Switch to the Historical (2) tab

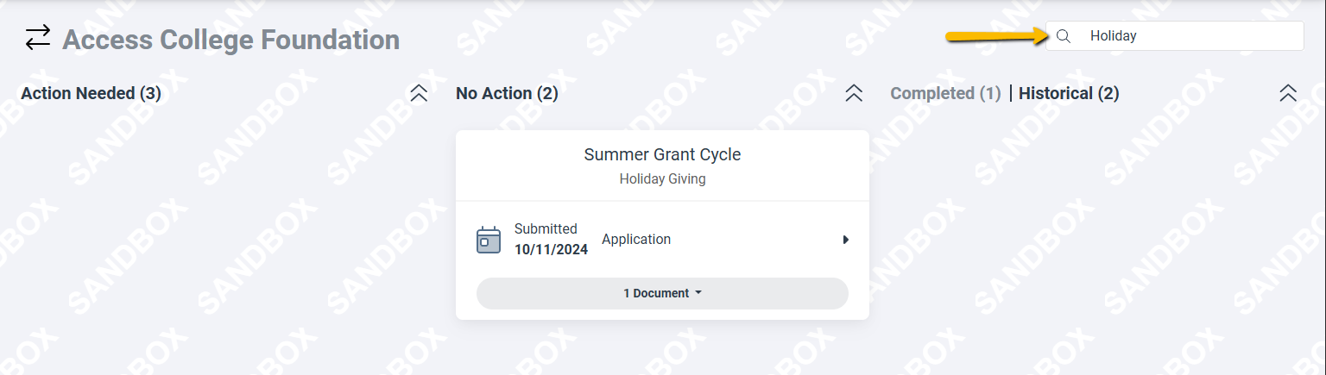pos(1069,93)
